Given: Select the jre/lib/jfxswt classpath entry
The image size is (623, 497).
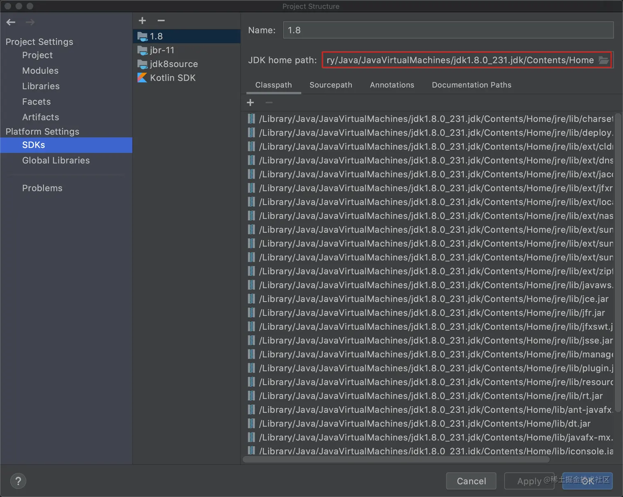Looking at the screenshot, I should coord(429,326).
